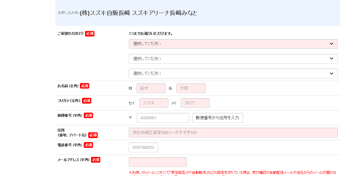
Task: Click the 郵便番号から住所を入力 button
Action: point(217,118)
